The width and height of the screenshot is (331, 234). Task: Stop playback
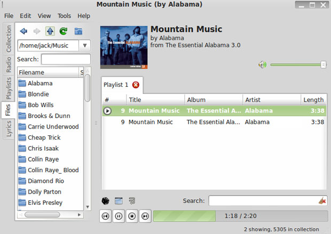(132, 216)
